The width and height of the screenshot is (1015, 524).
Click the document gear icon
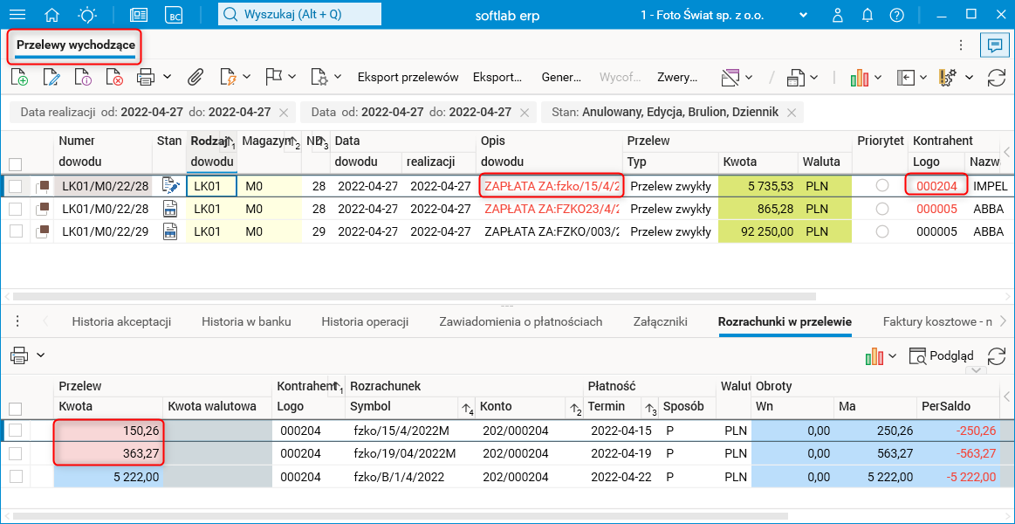(x=319, y=78)
